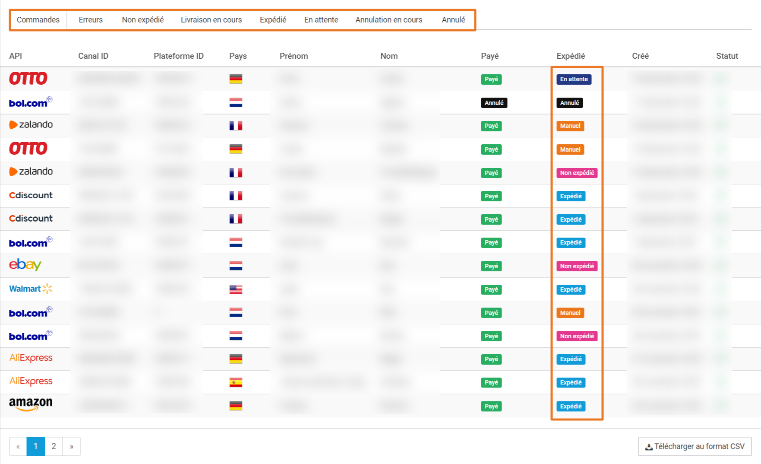Image resolution: width=761 pixels, height=464 pixels.
Task: Click the Pays column header
Action: click(238, 56)
